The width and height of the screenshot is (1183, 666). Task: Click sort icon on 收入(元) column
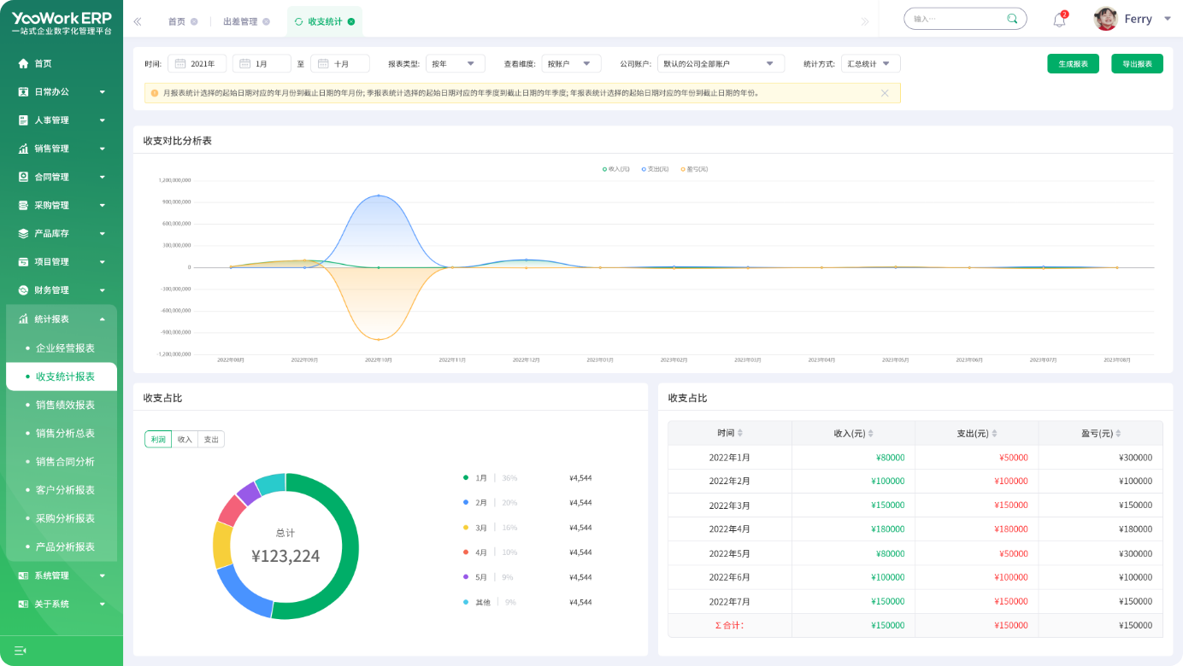pos(870,434)
